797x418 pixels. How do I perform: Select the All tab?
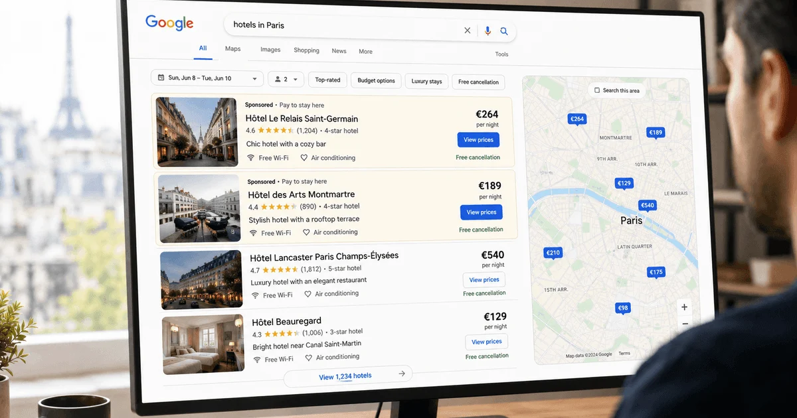tap(203, 48)
